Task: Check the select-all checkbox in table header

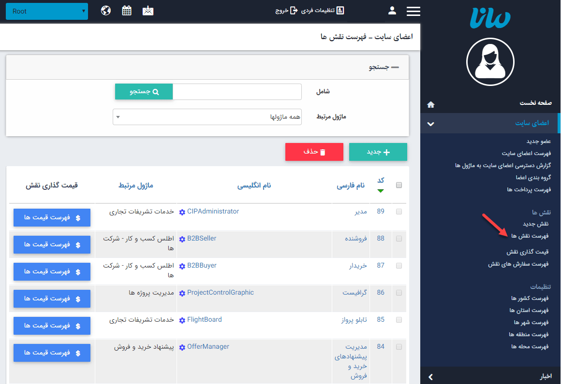Action: tap(399, 185)
